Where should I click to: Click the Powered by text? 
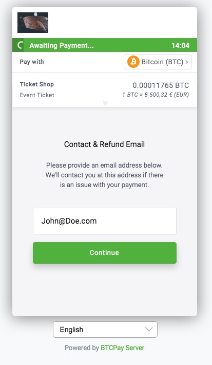click(x=82, y=348)
